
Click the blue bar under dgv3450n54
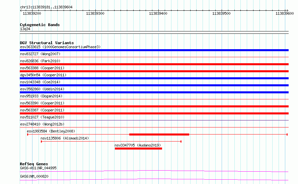pos(154,78)
